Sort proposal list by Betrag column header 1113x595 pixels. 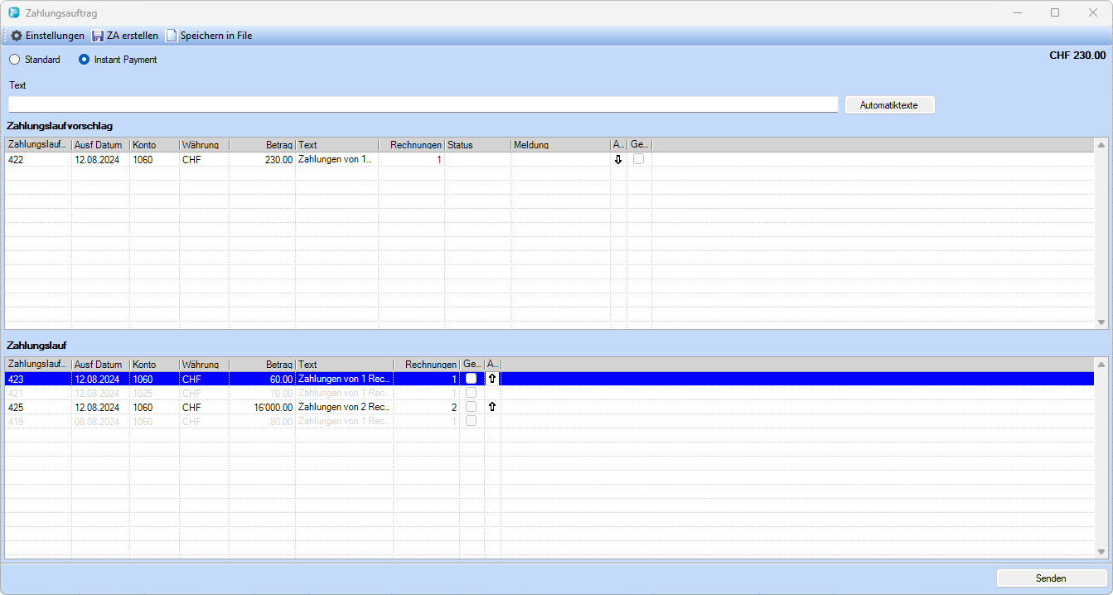[262, 145]
